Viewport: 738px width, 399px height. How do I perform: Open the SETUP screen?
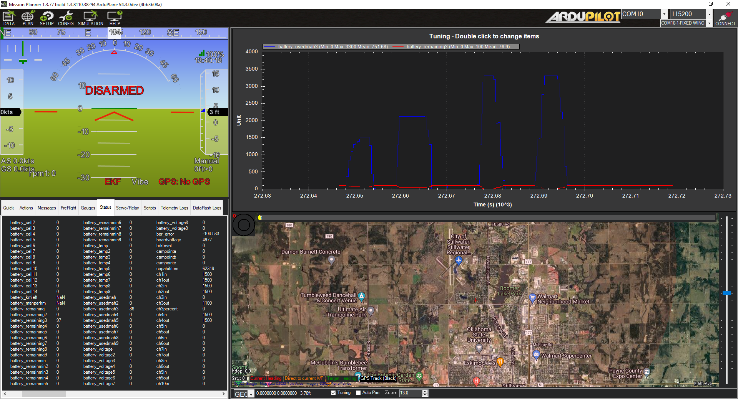47,18
